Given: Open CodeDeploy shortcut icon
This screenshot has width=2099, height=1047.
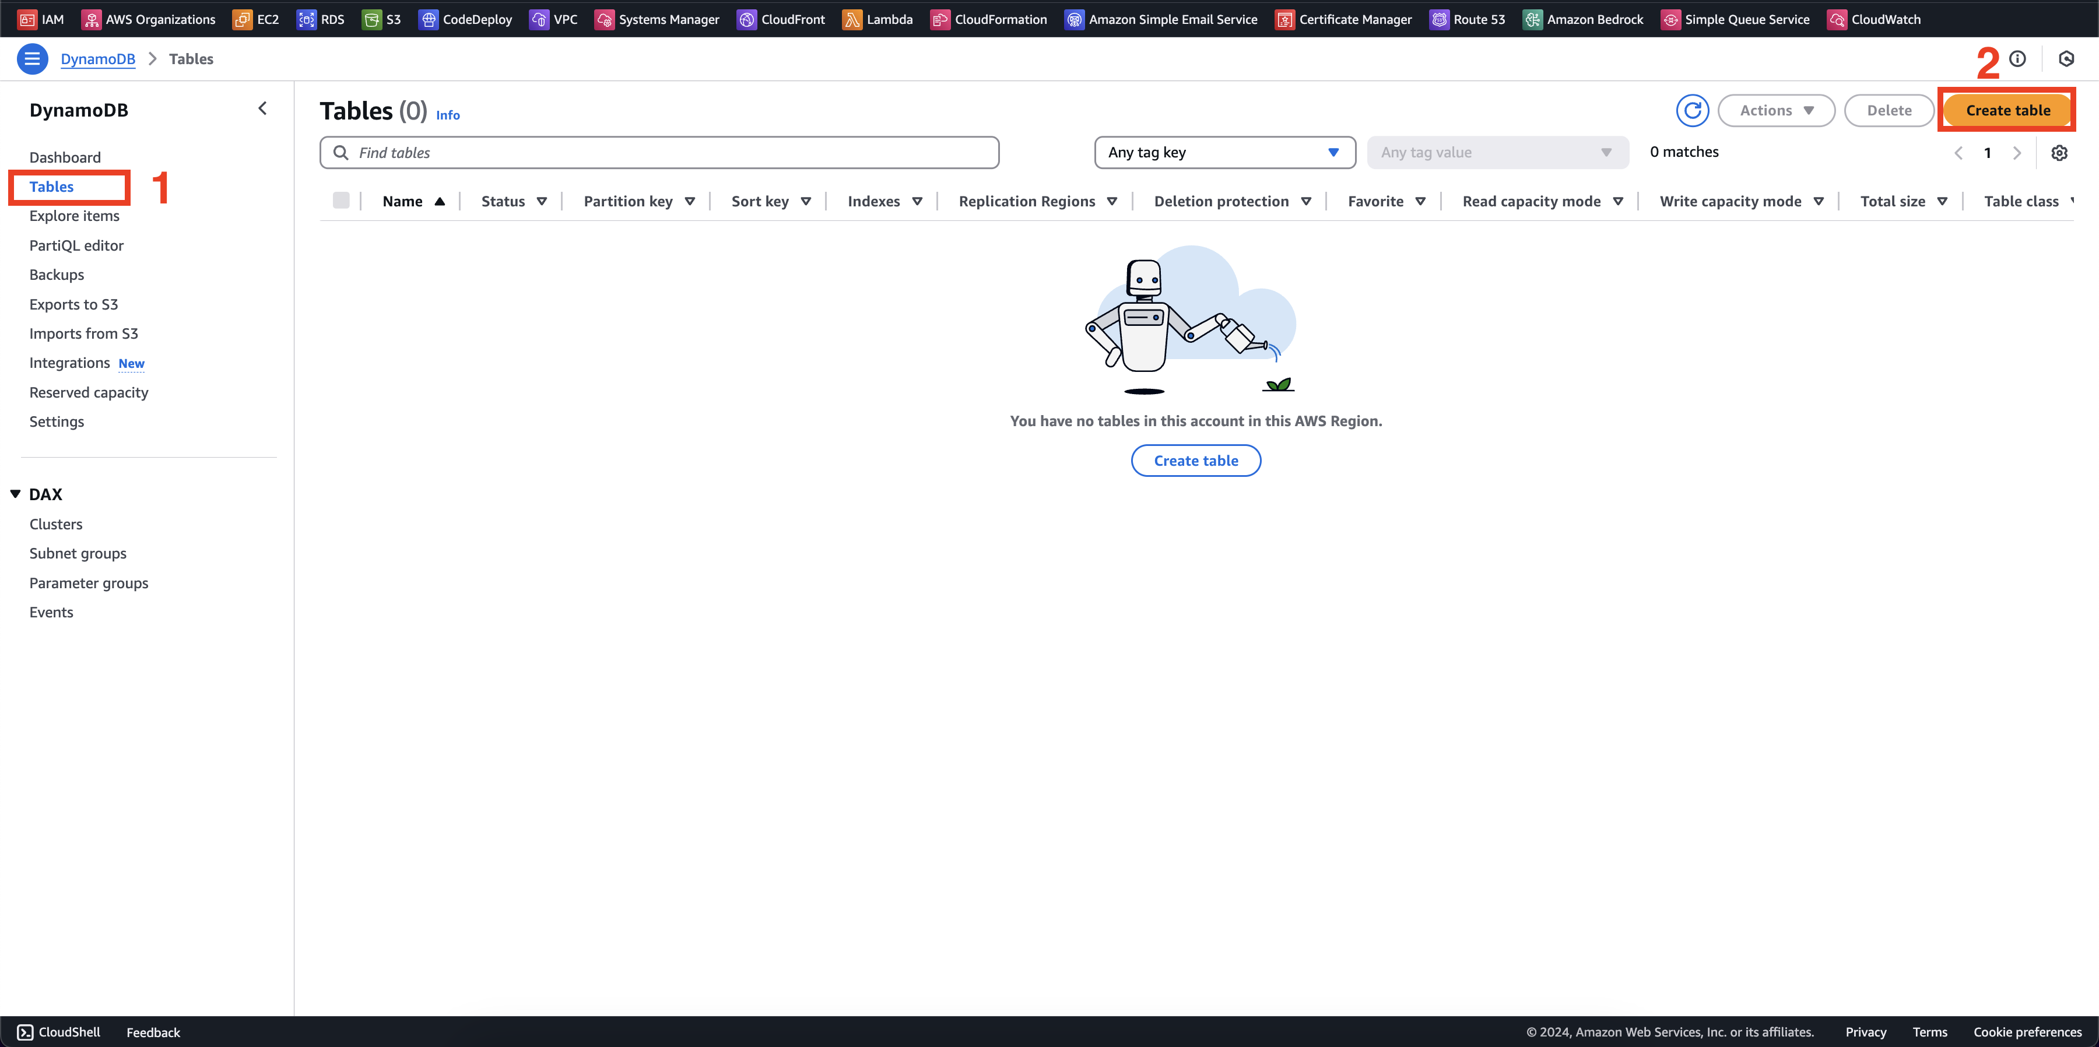Looking at the screenshot, I should pyautogui.click(x=428, y=19).
